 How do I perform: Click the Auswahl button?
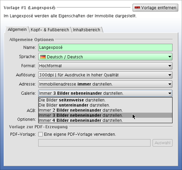pyautogui.click(x=162, y=143)
